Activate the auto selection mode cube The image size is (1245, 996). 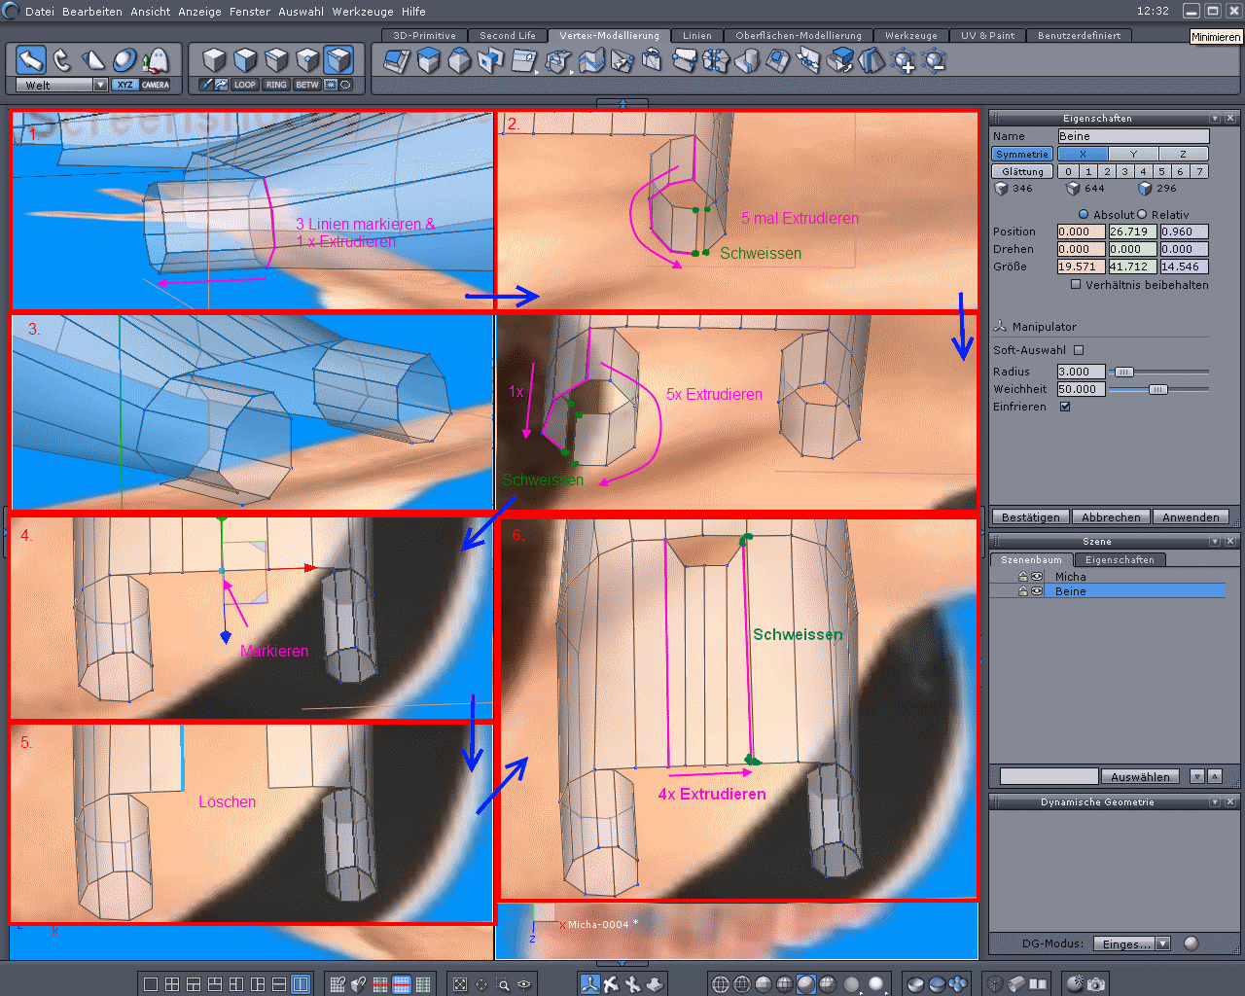(338, 60)
